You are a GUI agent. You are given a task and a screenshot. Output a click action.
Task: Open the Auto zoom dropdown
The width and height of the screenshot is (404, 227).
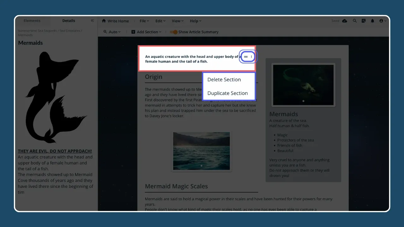coord(112,32)
